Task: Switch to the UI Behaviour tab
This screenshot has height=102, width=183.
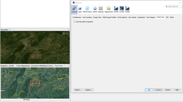Action: (x=77, y=17)
